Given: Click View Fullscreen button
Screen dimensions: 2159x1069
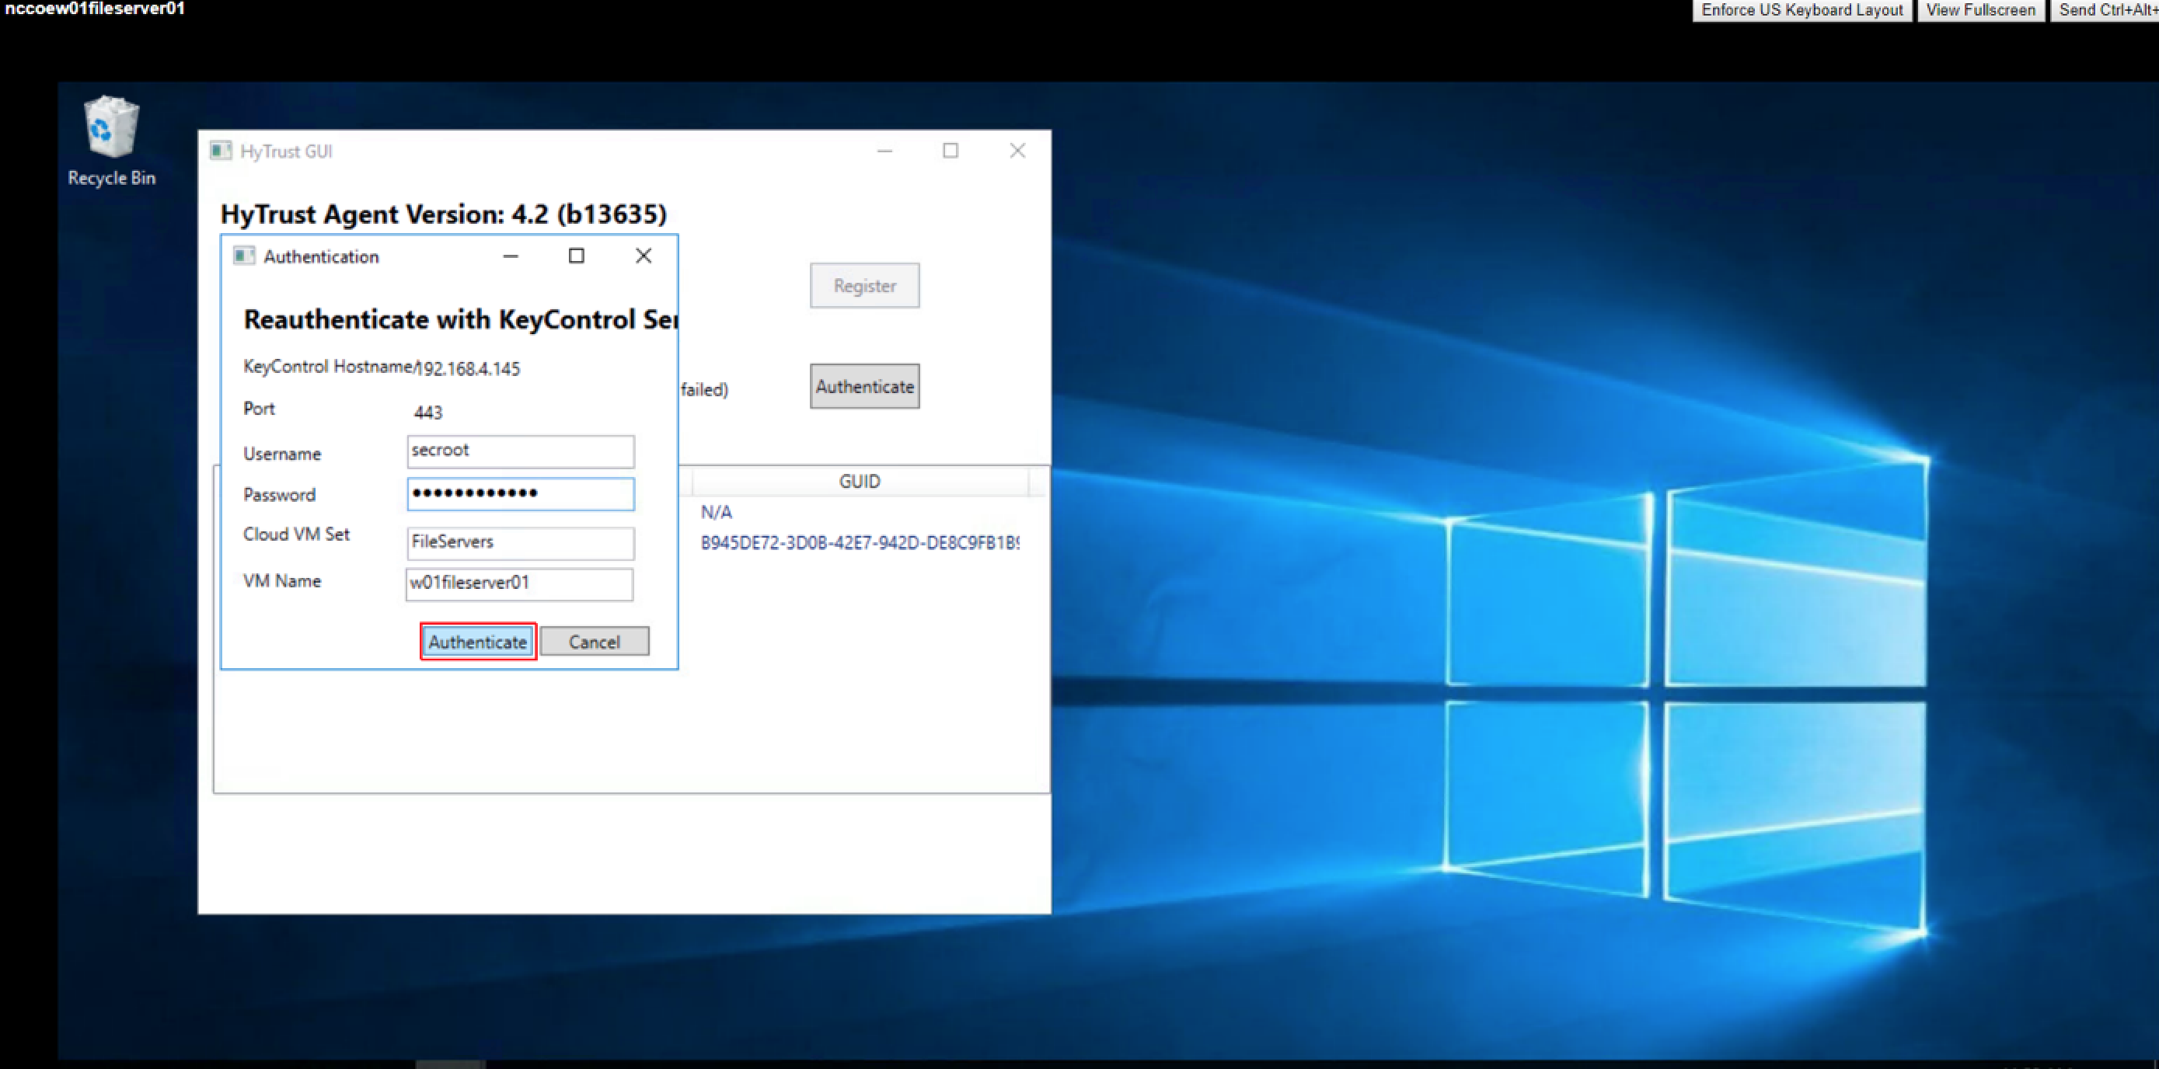Looking at the screenshot, I should pos(1979,10).
